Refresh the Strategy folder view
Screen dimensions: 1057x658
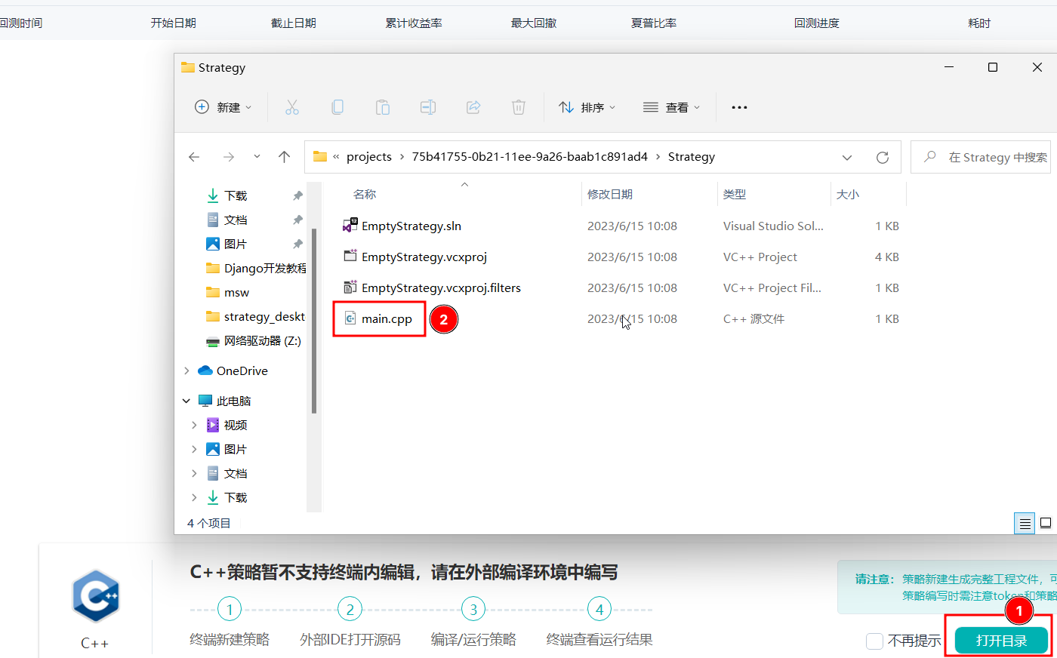(x=882, y=157)
